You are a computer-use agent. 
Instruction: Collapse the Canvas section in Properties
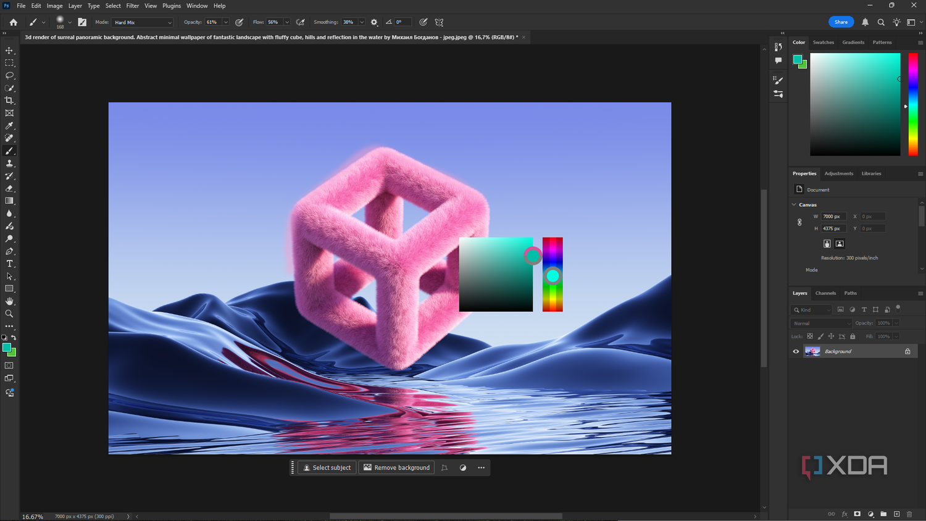[794, 204]
